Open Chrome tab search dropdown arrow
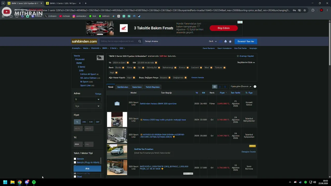Image resolution: width=331 pixels, height=186 pixels. pos(3,3)
